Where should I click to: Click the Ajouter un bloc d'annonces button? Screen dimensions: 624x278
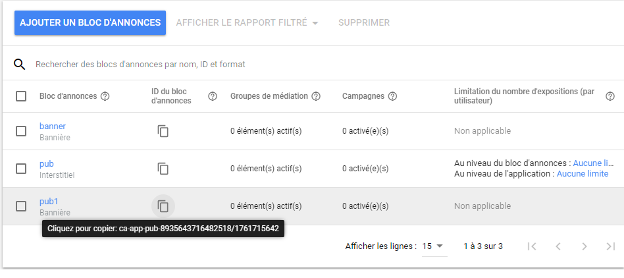[x=90, y=22]
